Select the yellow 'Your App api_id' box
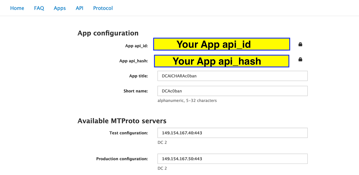359x175 pixels. coord(222,44)
